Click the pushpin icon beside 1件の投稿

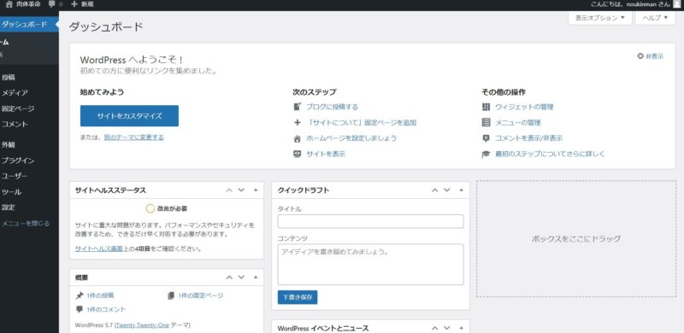point(79,295)
